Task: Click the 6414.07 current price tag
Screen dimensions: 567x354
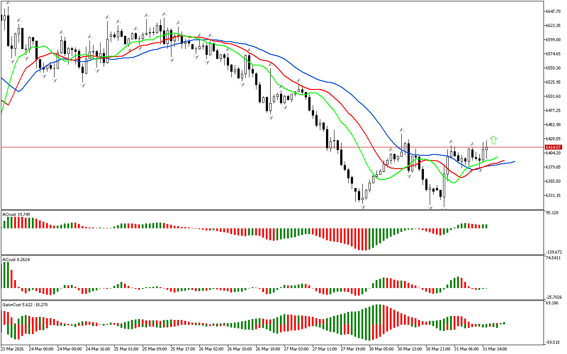Action: tap(554, 147)
